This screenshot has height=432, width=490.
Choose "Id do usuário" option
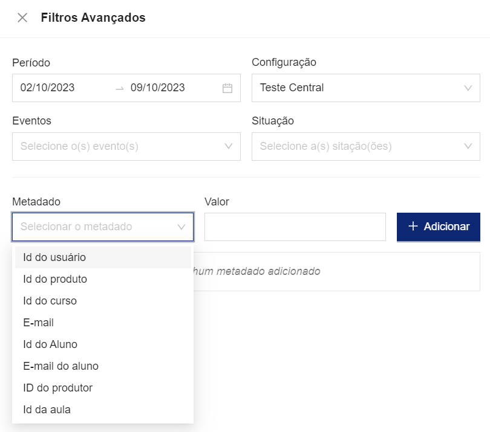54,257
